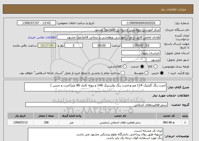This screenshot has height=141, width=199.
Task: Click کد خدمت column header
Action: pos(169,116)
